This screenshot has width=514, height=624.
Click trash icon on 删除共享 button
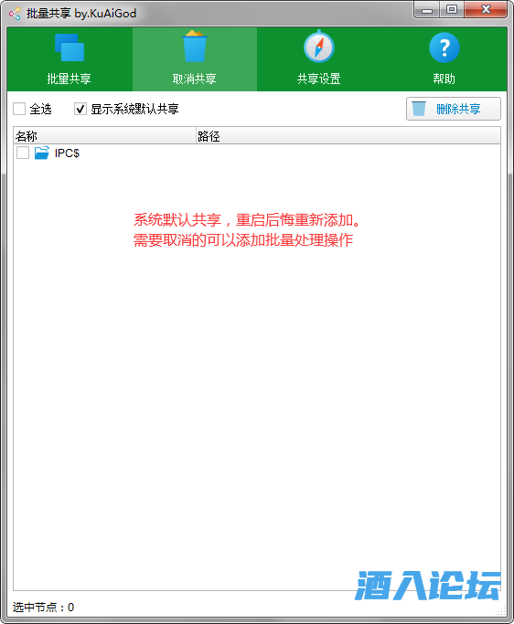(419, 108)
